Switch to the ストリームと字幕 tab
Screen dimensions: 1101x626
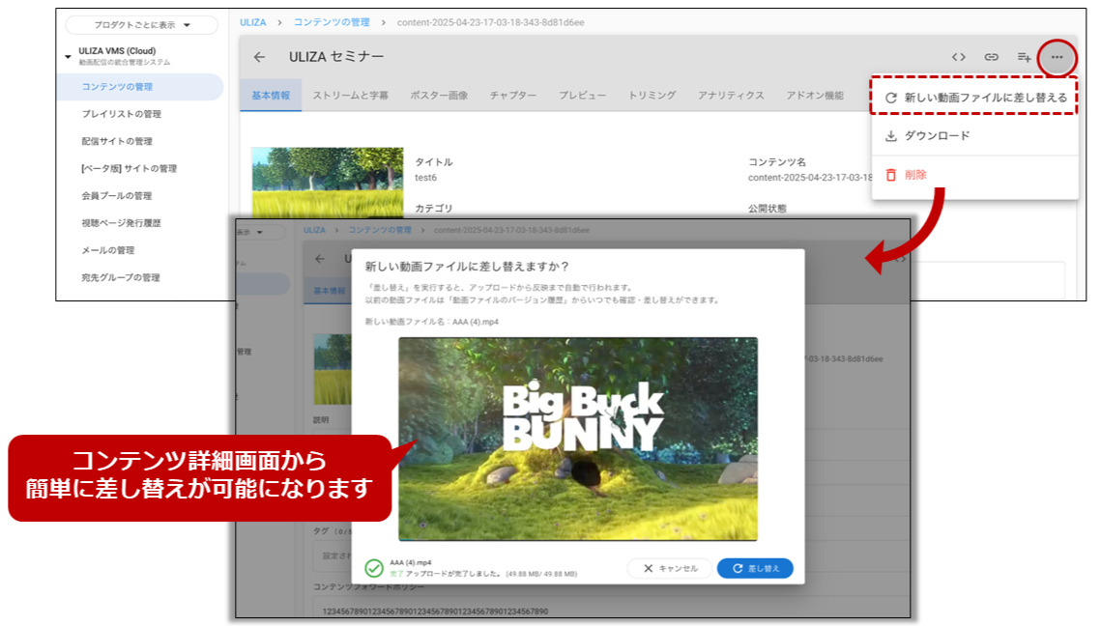350,96
